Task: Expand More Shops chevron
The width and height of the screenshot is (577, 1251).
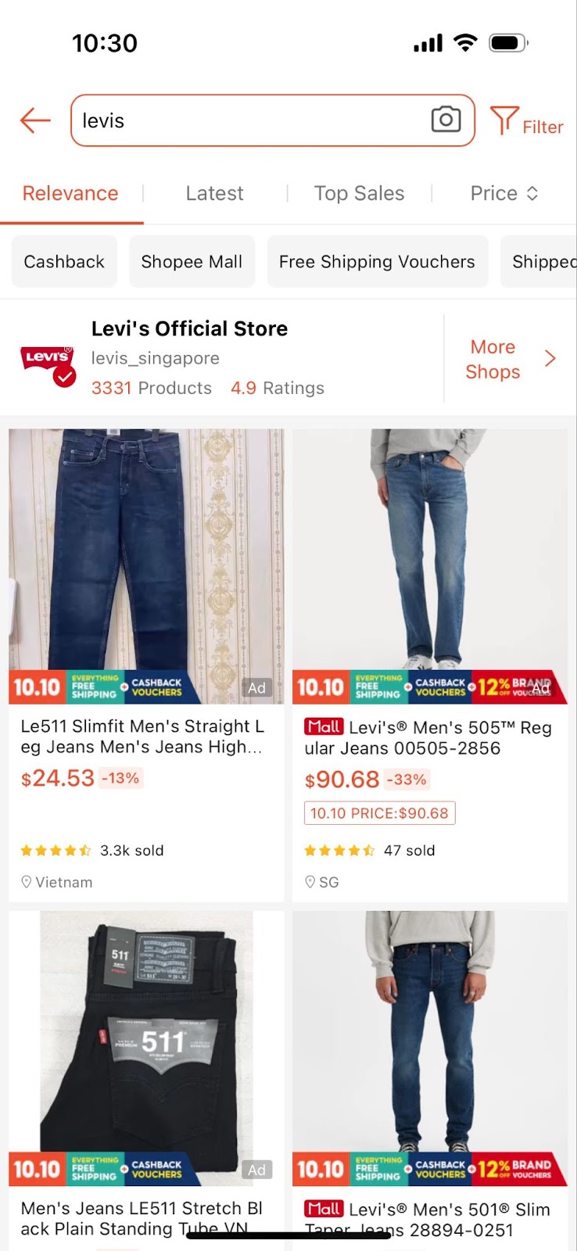Action: point(550,359)
